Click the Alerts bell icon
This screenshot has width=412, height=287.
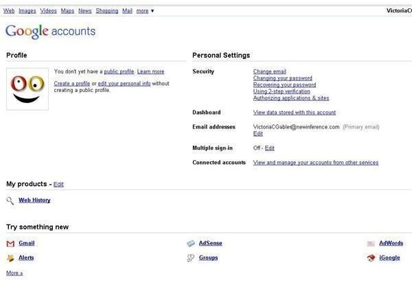click(x=10, y=258)
